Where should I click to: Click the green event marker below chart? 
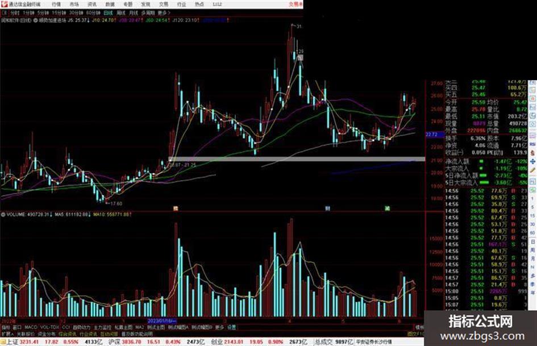(x=387, y=209)
